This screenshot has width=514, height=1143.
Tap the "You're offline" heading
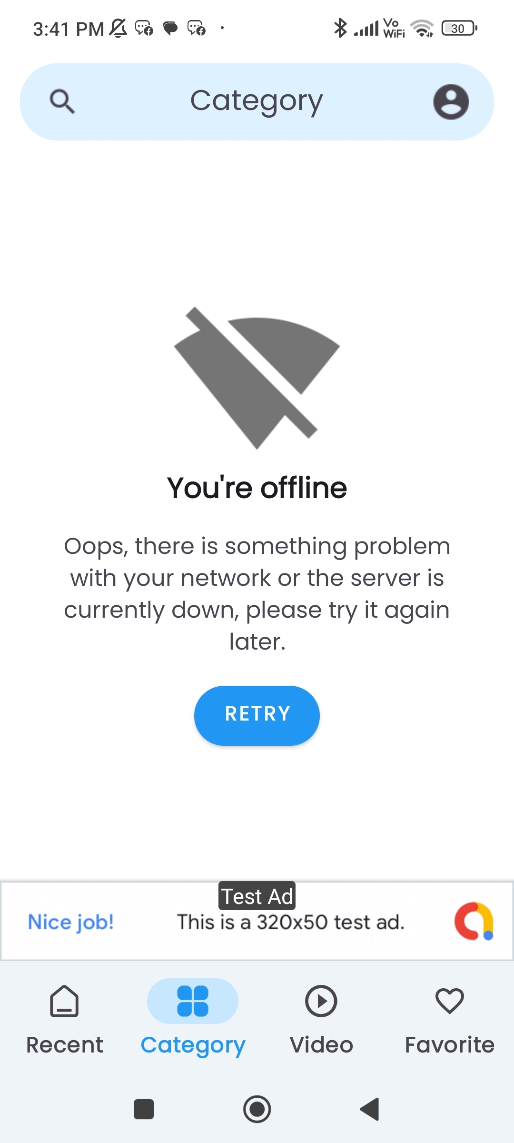pyautogui.click(x=257, y=488)
